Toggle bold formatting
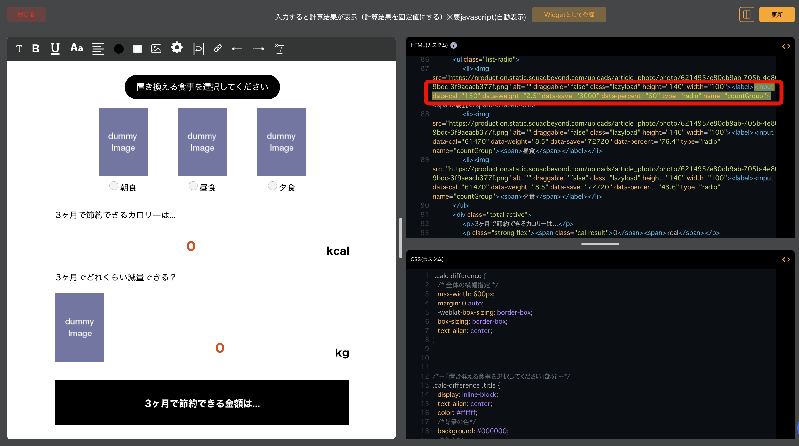Screen dimensions: 799x446 pyautogui.click(x=36, y=49)
